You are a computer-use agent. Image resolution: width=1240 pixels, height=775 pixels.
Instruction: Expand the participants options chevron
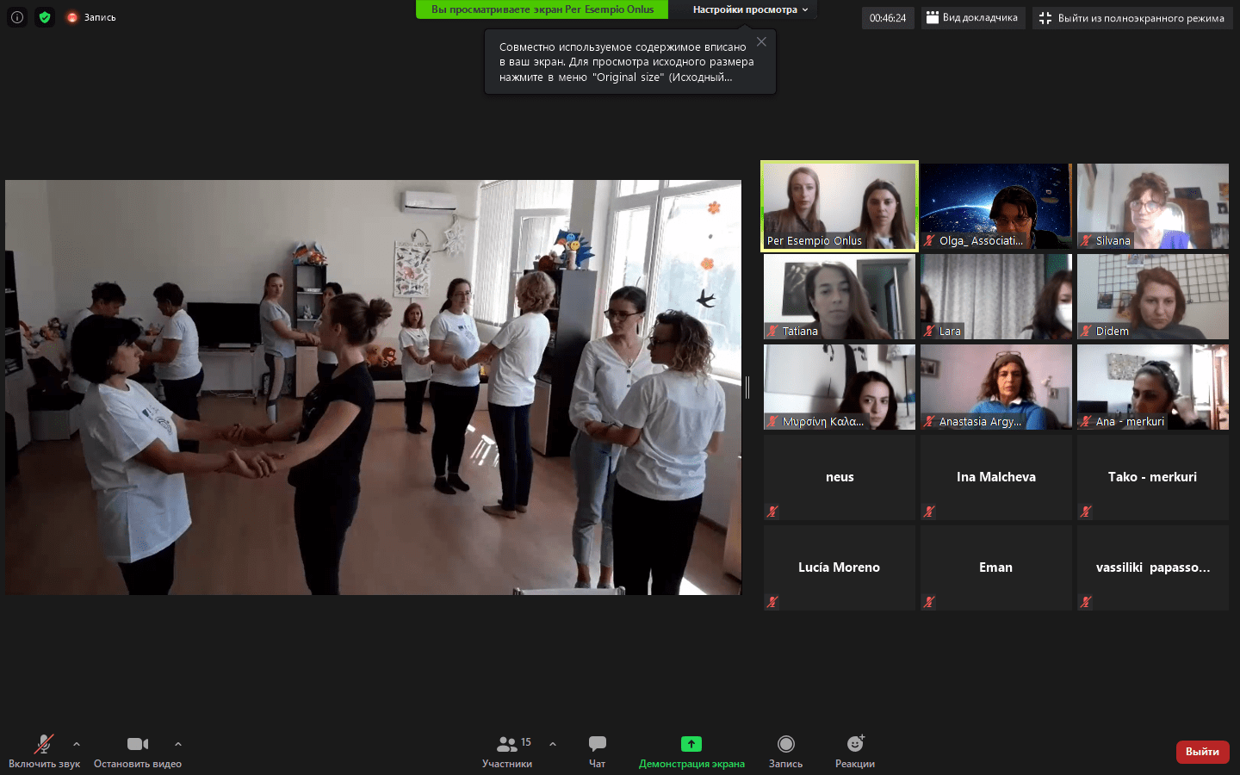click(553, 744)
